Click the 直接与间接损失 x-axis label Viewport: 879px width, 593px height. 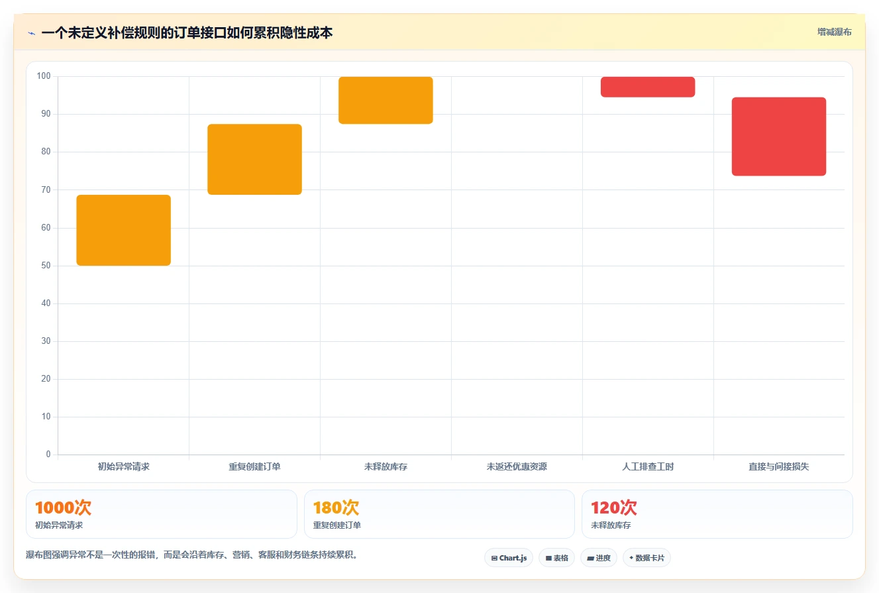pos(779,466)
